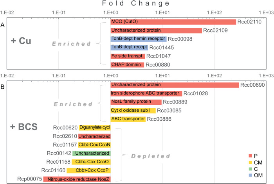Select the Rcc00890 Uncharacterized protein bar
The height and width of the screenshot is (184, 274).
(x=175, y=85)
